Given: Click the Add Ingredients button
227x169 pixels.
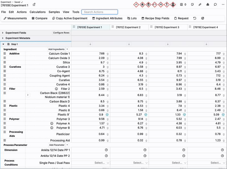Looking at the screenshot, I should tap(56, 49).
